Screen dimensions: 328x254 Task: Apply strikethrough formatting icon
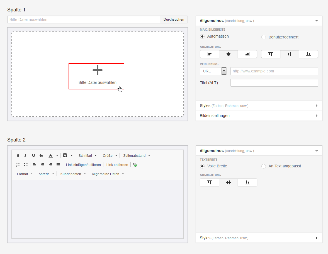[x=42, y=155]
